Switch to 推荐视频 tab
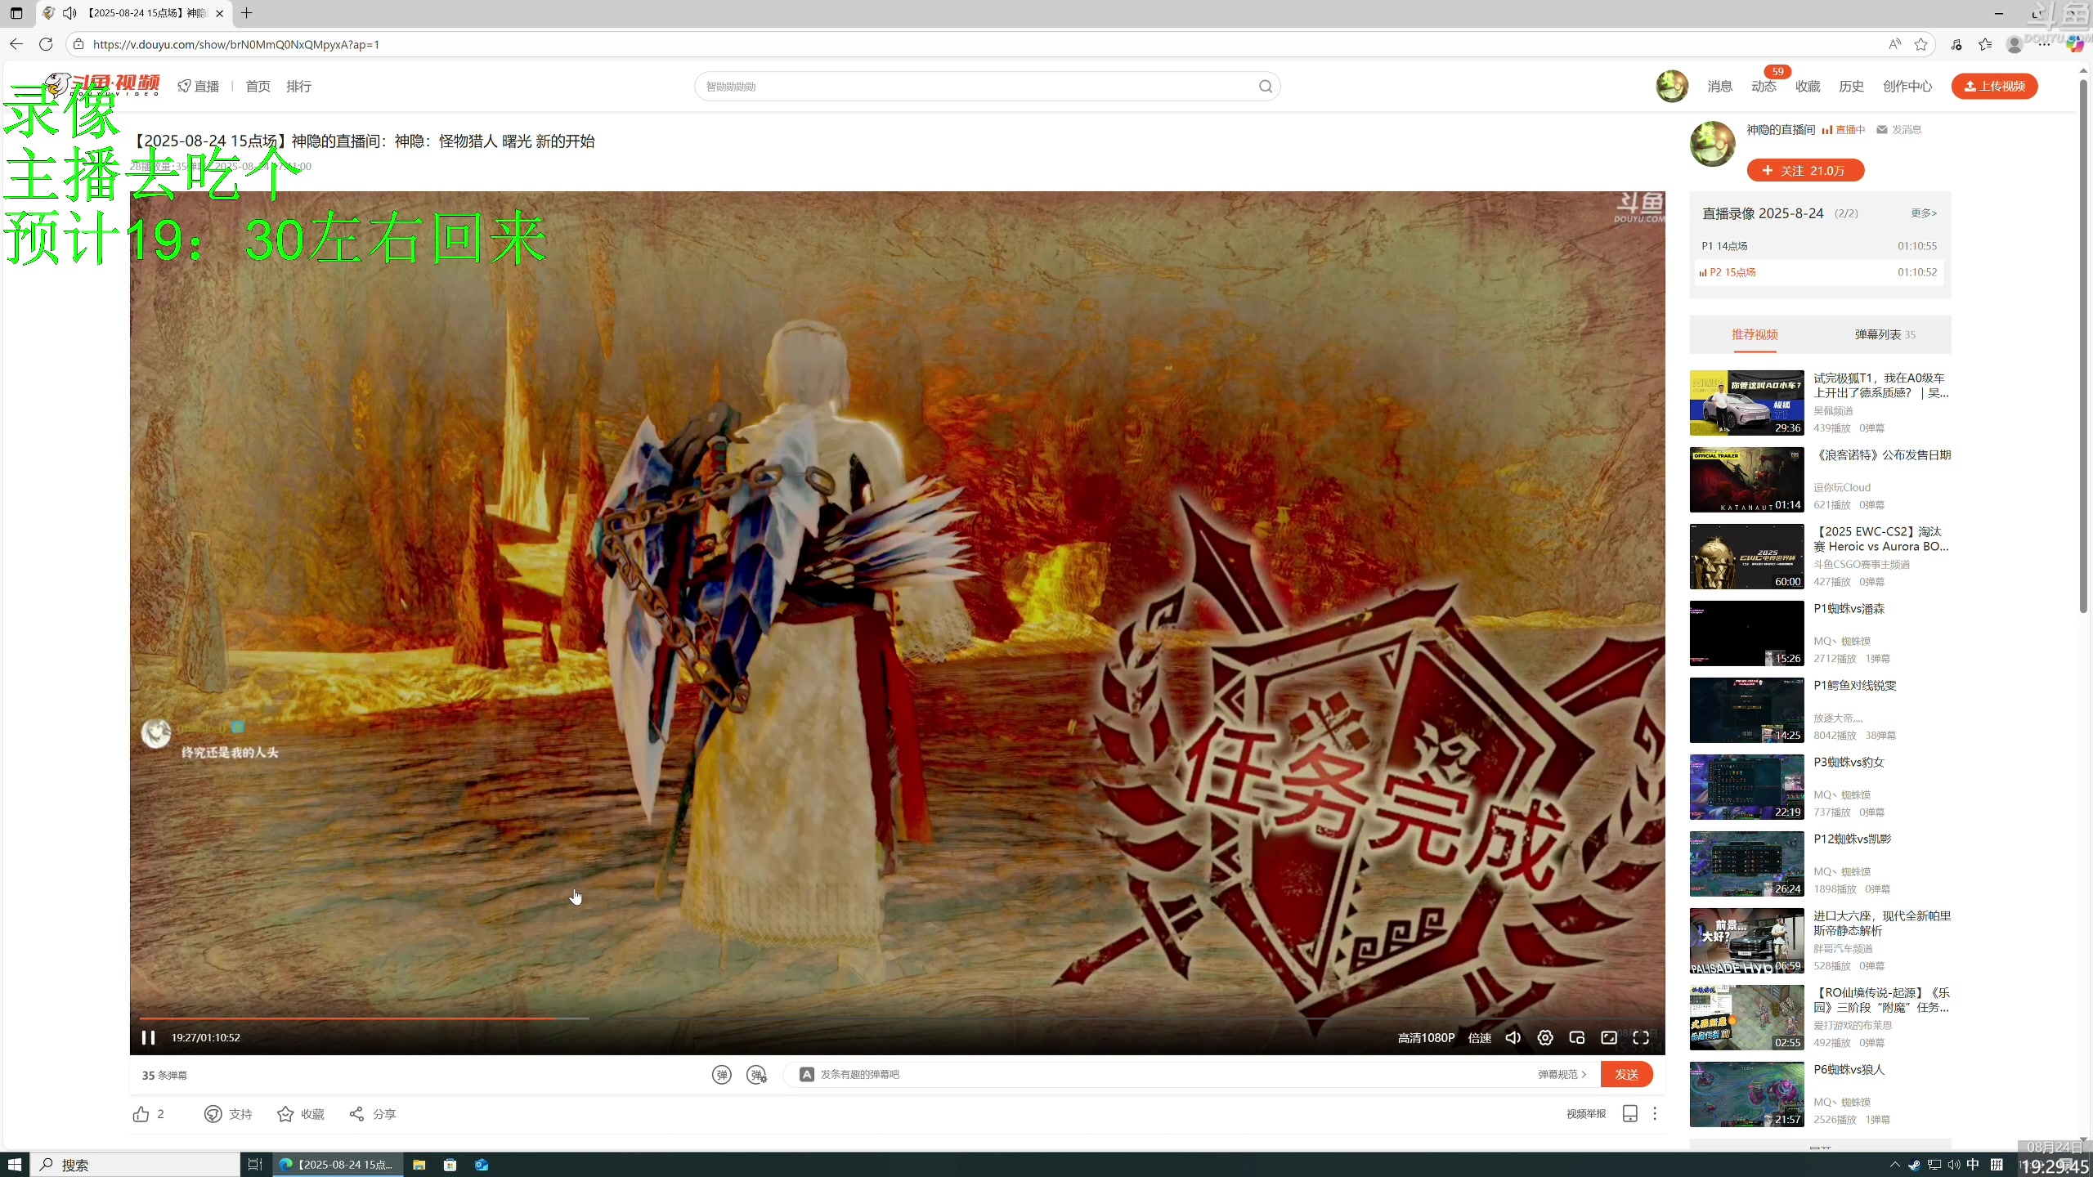This screenshot has width=2093, height=1177. [1755, 334]
